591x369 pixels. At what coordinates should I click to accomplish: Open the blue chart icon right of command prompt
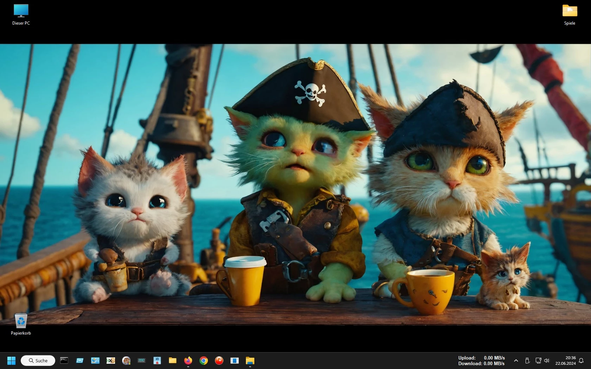click(95, 360)
